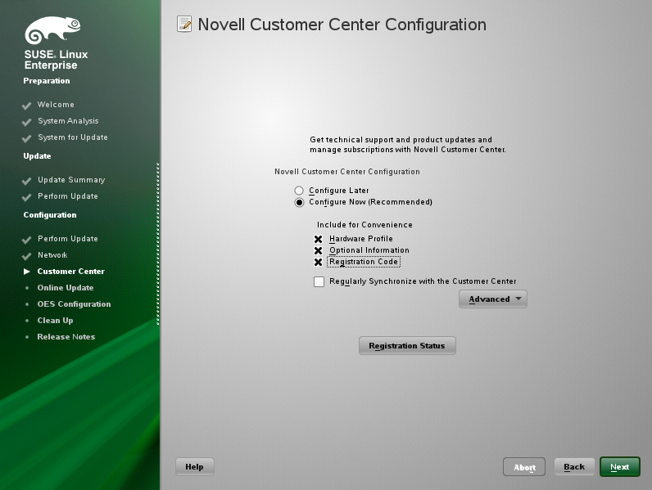652x490 pixels.
Task: Select Update Summary step text
Action: (71, 180)
